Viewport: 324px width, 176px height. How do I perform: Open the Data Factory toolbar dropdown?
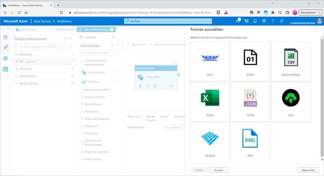(30, 30)
